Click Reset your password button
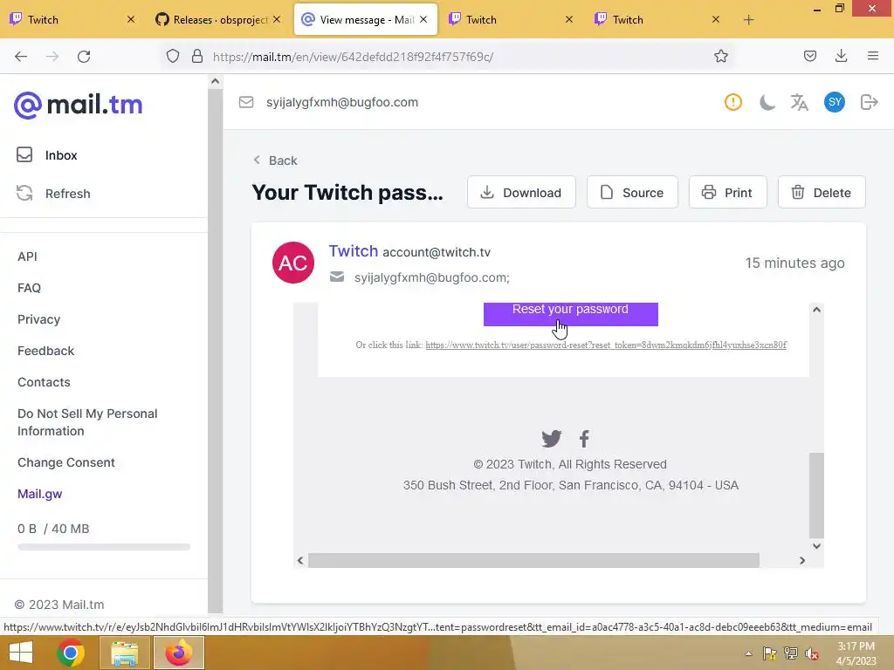 click(x=571, y=314)
